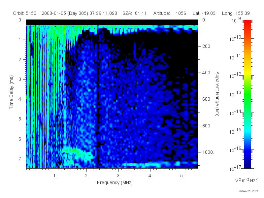Click frequency tick label '1.'
This screenshot has width=264, height=198.
click(x=55, y=176)
